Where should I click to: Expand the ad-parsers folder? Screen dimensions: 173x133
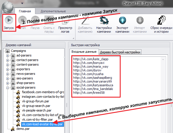[7, 56]
